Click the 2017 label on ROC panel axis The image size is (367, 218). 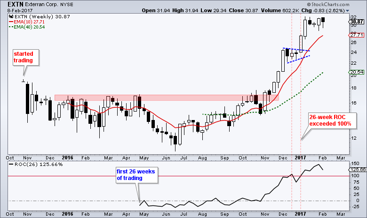pyautogui.click(x=300, y=214)
